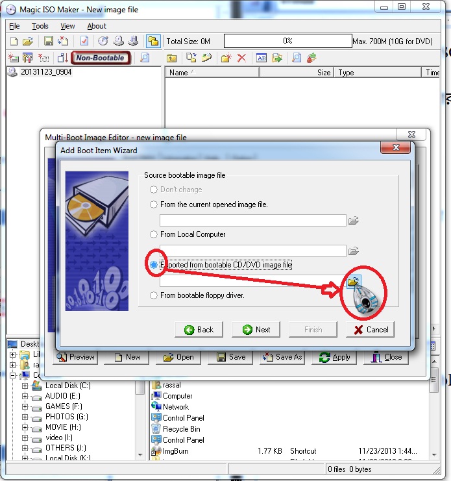Image resolution: width=451 pixels, height=481 pixels.
Task: Click the blue-arrow drive icon in the top toolbar
Action: click(134, 41)
